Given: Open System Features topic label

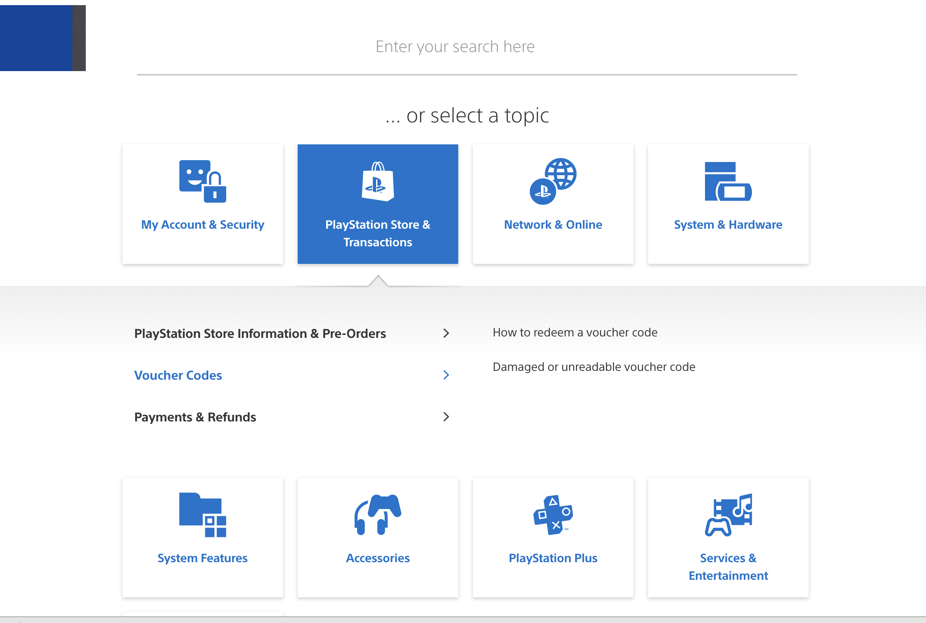Looking at the screenshot, I should point(203,558).
